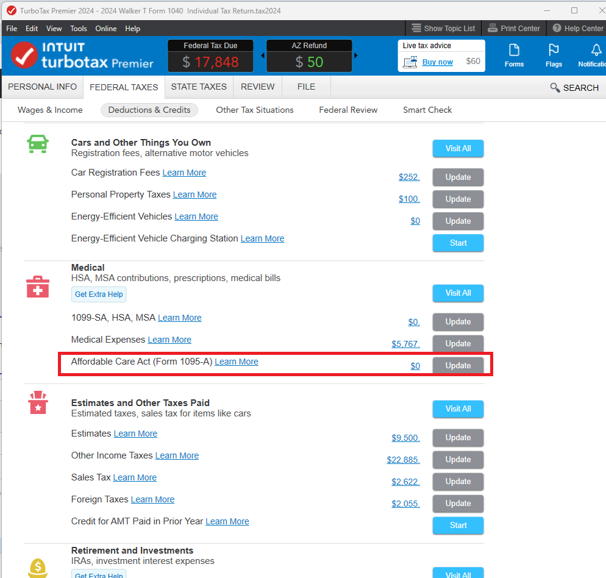Click the Show Topic List icon
The width and height of the screenshot is (606, 578).
pyautogui.click(x=416, y=28)
